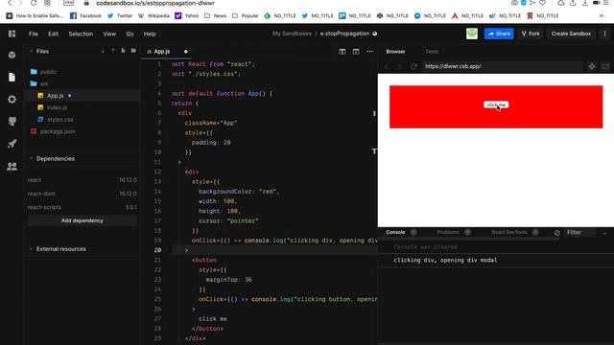The width and height of the screenshot is (614, 345).
Task: Open Configuration Files gear in sidebar
Action: (12, 100)
